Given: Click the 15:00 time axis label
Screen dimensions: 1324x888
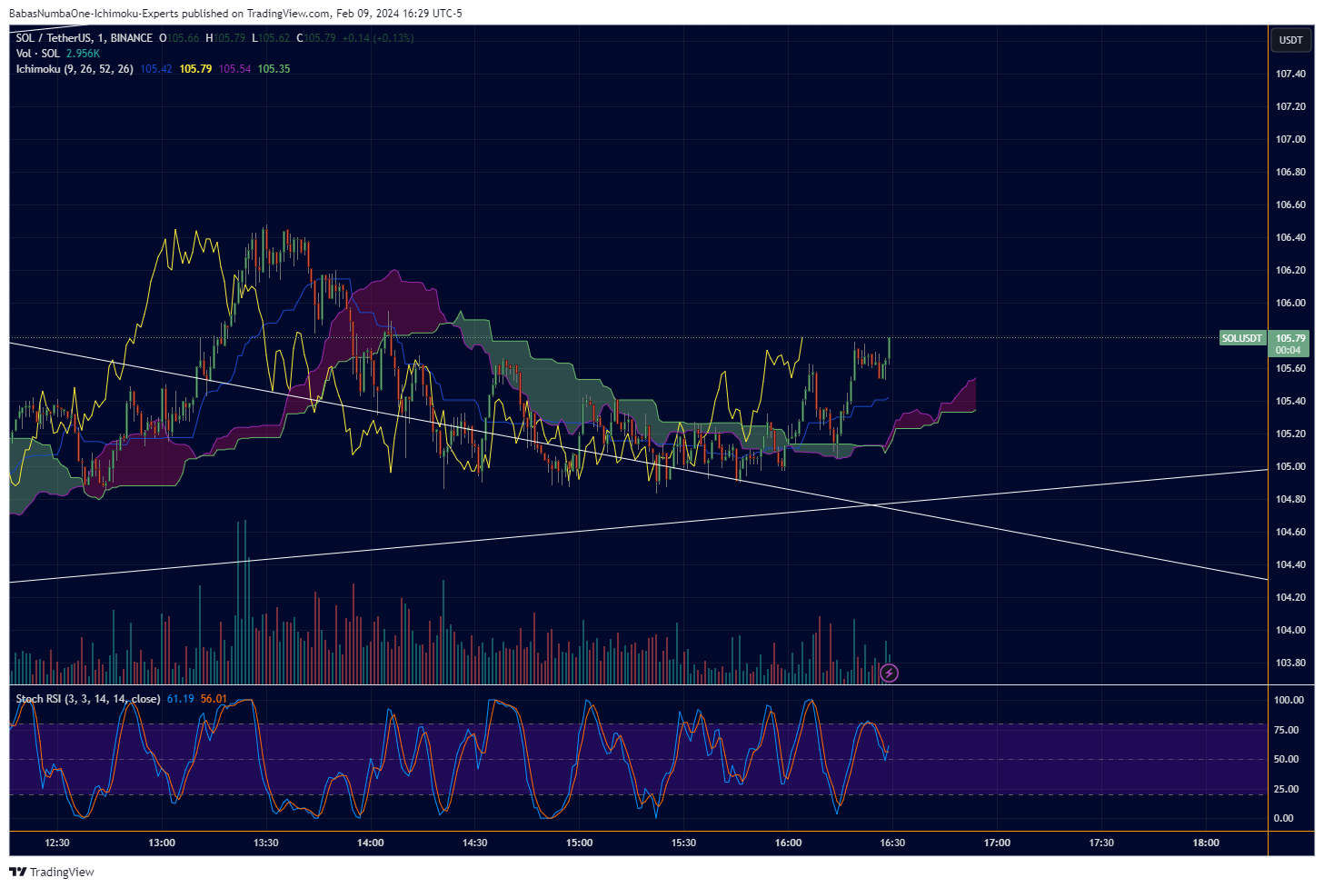Looking at the screenshot, I should click(x=580, y=843).
